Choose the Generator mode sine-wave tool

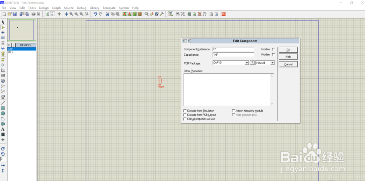coord(3,81)
